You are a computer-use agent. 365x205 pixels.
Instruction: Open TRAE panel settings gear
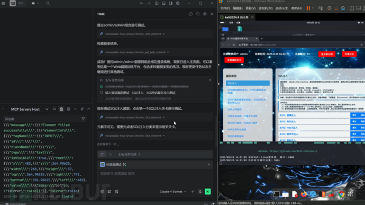click(x=205, y=14)
